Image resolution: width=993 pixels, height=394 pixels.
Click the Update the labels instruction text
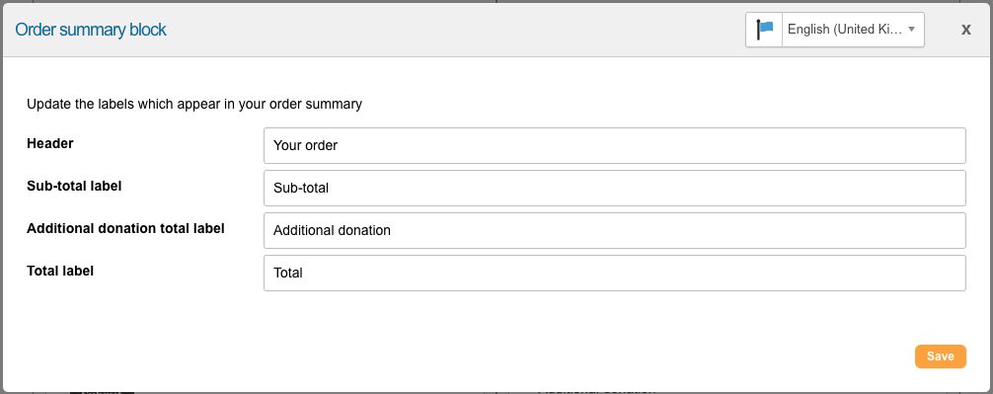tap(194, 104)
